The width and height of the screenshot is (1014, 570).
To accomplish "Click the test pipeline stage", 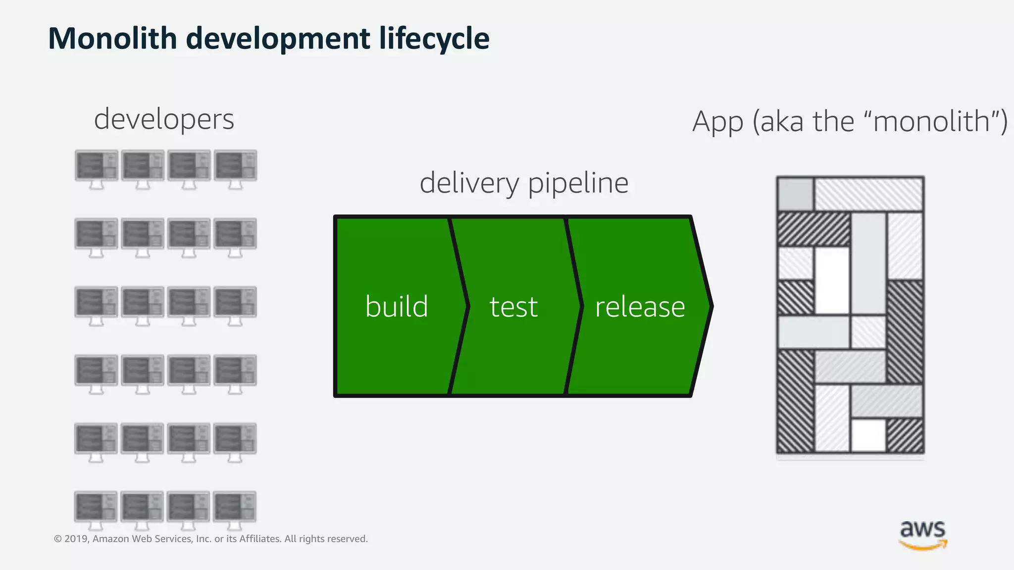I will tap(513, 306).
